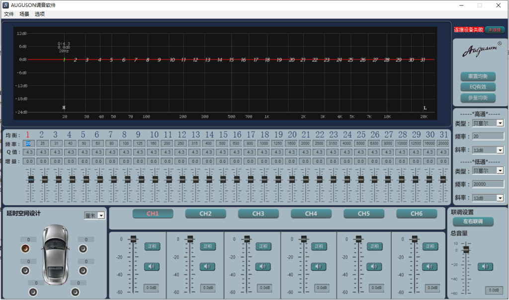Mute channel CH4 with its speaker icon
The image size is (509, 300).
click(319, 267)
